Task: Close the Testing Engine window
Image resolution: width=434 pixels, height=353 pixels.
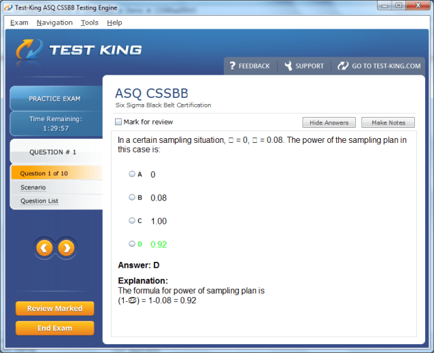Action: tap(418, 5)
